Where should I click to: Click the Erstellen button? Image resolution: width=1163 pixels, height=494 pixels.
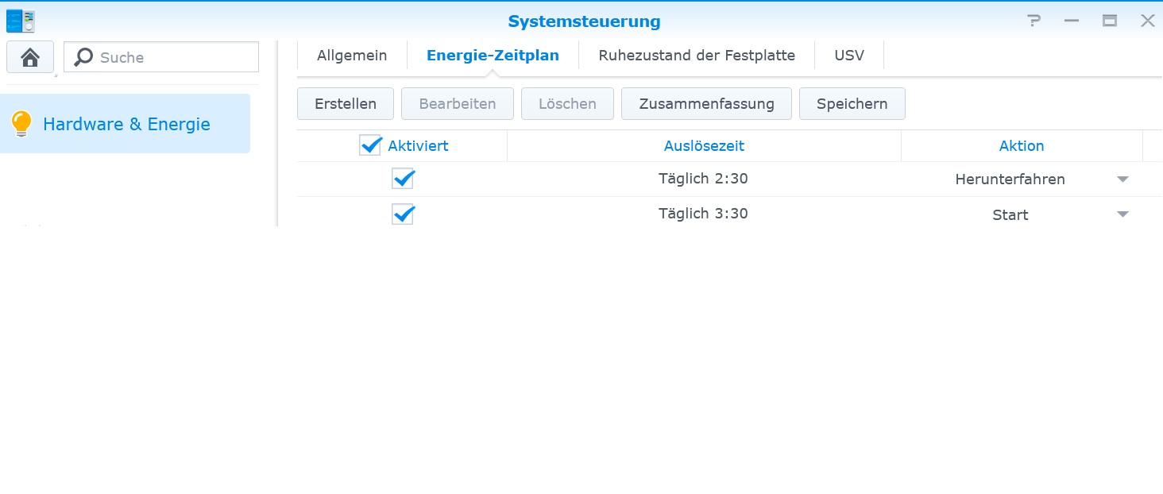pyautogui.click(x=345, y=103)
